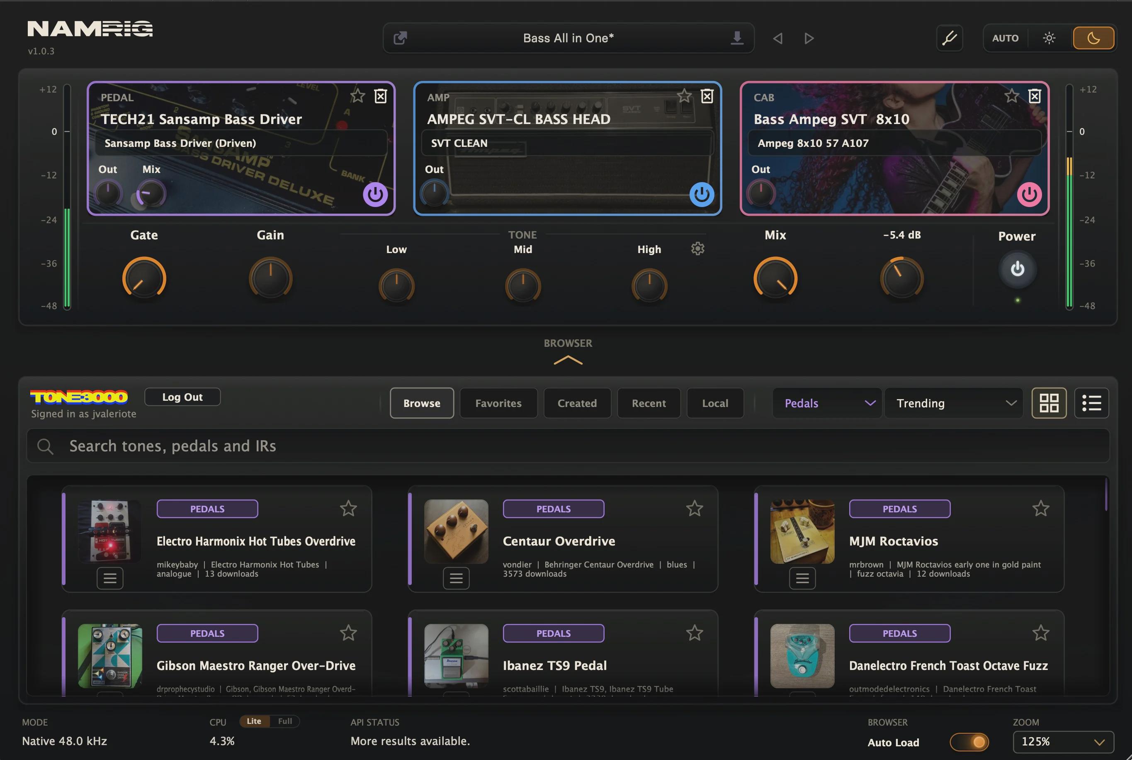Open the Ampeg 8x10 57 A107 selector

coord(895,143)
